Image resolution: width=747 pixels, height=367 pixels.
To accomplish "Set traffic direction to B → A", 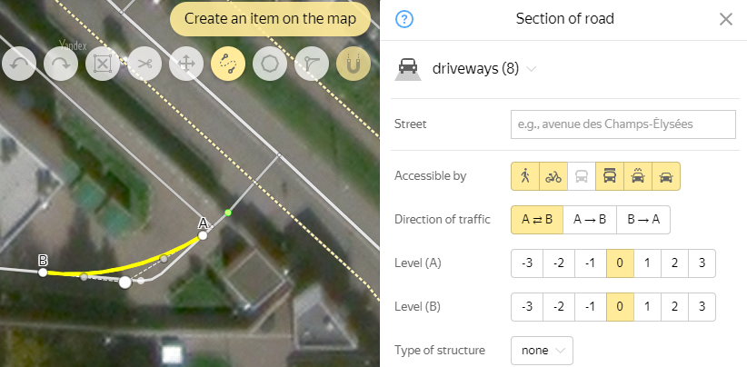I will 643,220.
